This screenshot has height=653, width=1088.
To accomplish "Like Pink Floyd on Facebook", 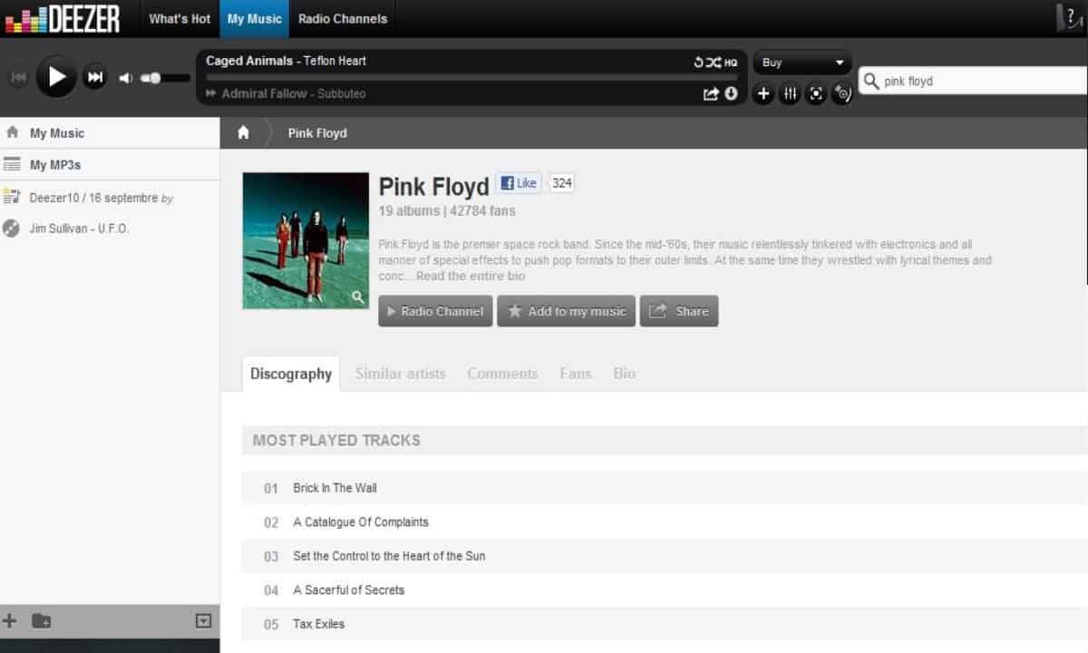I will point(520,183).
